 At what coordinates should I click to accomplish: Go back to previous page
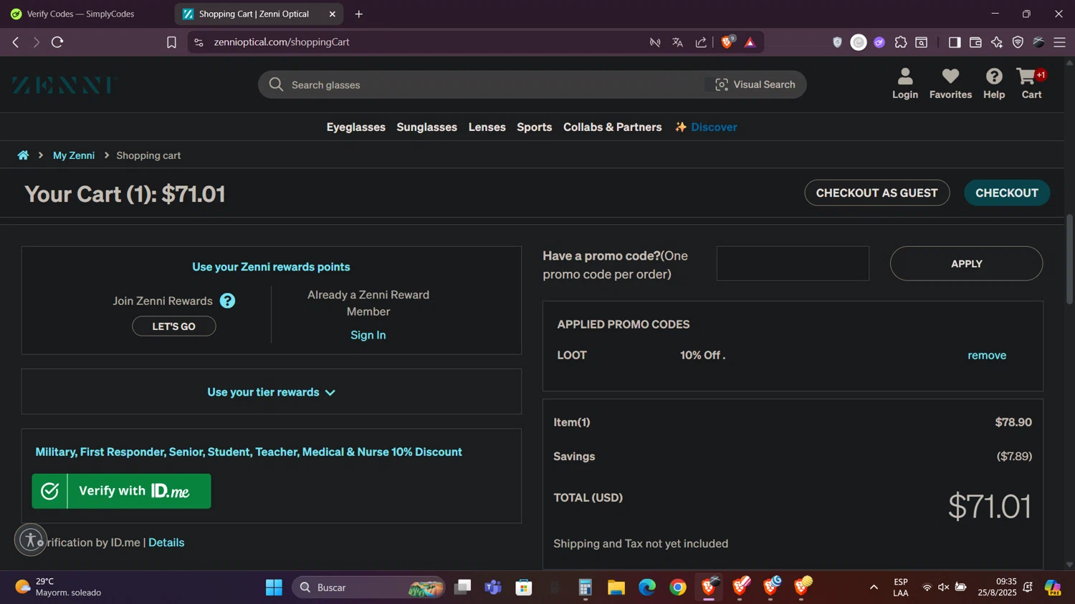[x=16, y=42]
